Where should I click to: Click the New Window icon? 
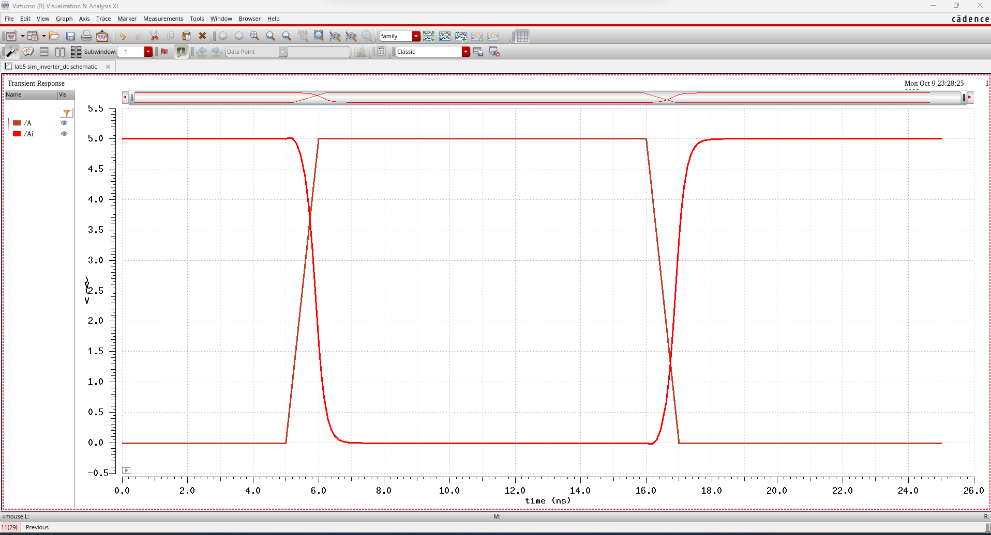coord(11,36)
